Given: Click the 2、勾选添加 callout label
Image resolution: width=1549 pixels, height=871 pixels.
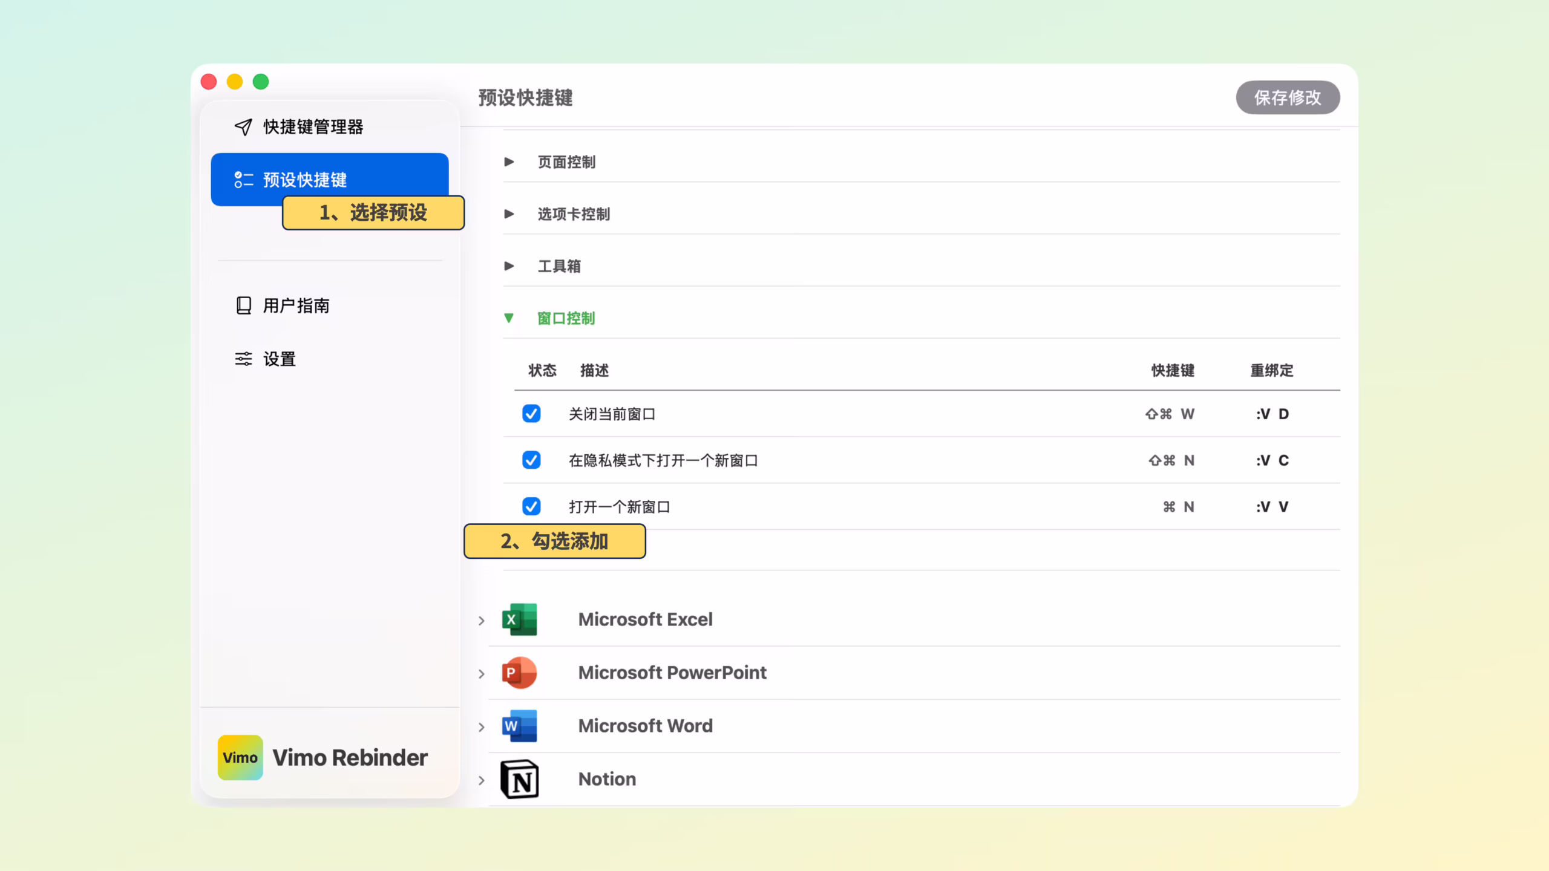Looking at the screenshot, I should pyautogui.click(x=554, y=541).
